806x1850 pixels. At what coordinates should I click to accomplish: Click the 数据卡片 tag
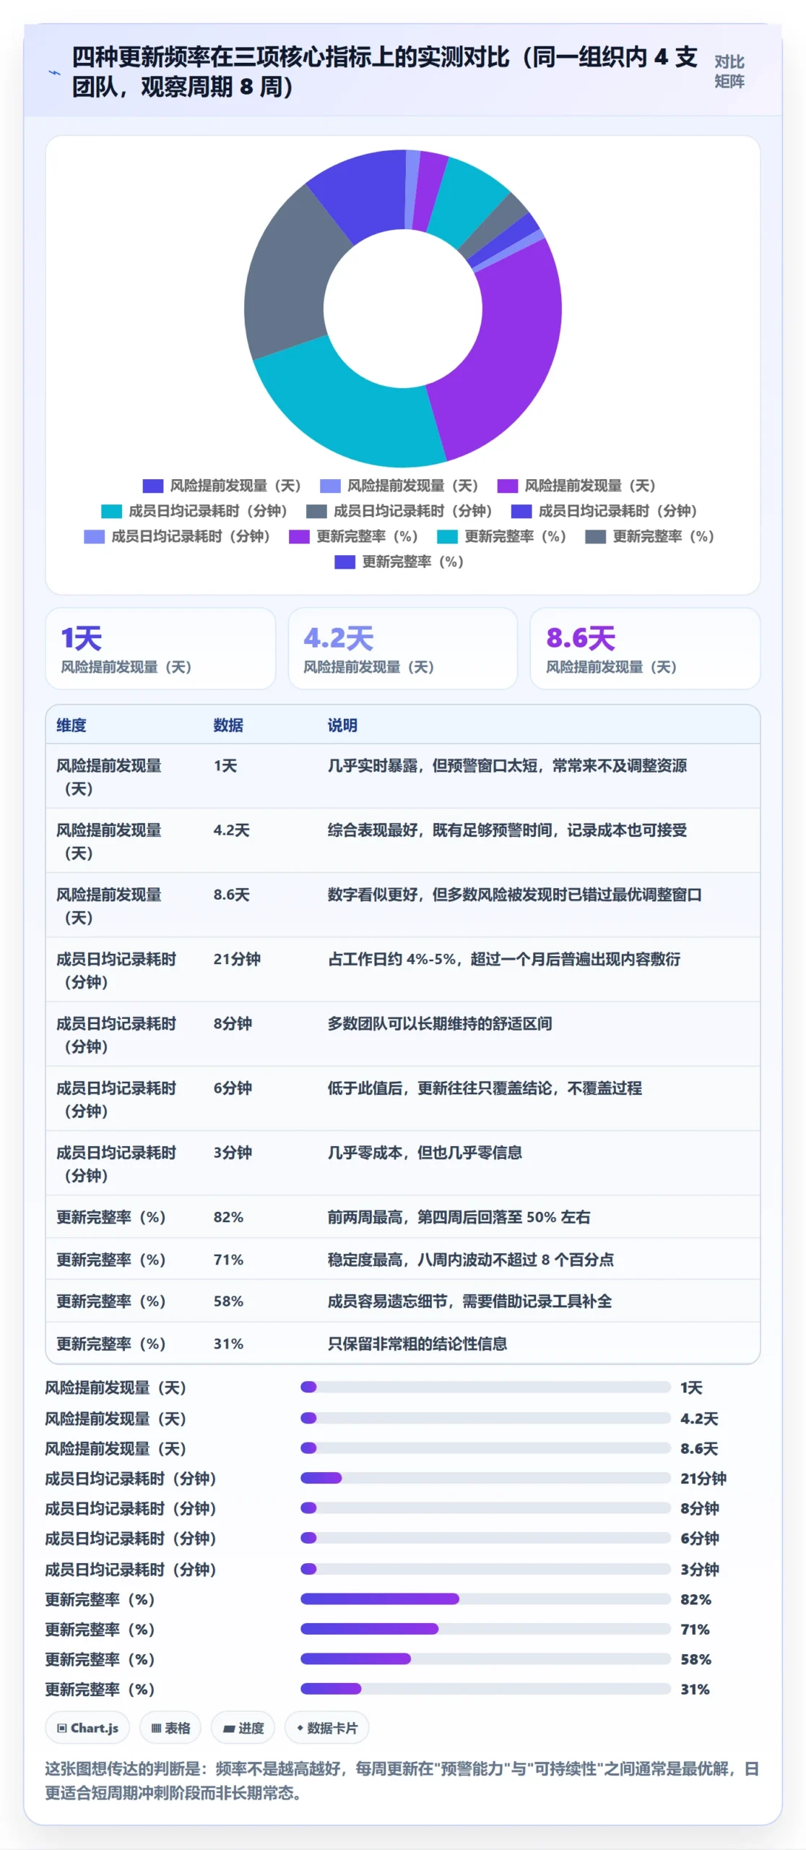pyautogui.click(x=326, y=1728)
